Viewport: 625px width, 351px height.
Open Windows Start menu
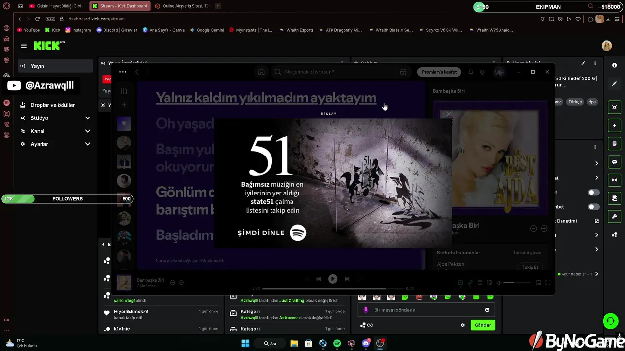(x=245, y=343)
